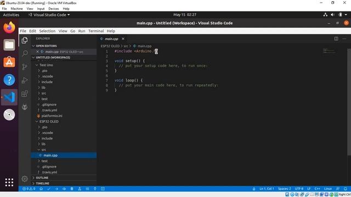
Task: Open the Search view in activity bar
Action: pyautogui.click(x=25, y=54)
